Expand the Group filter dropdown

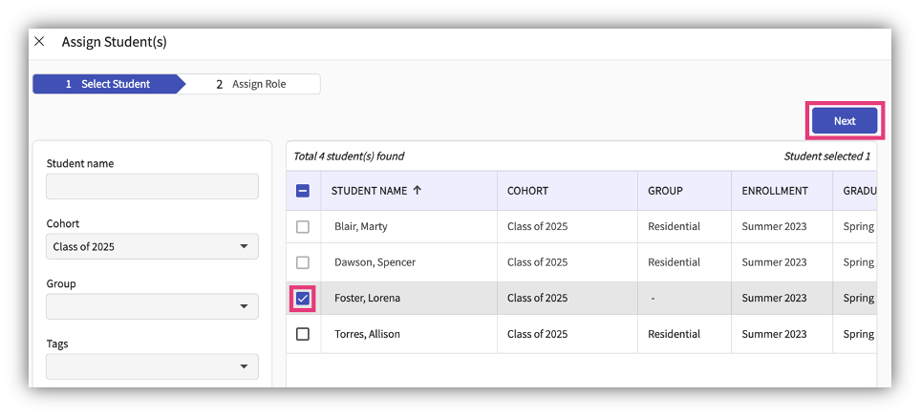pos(152,306)
